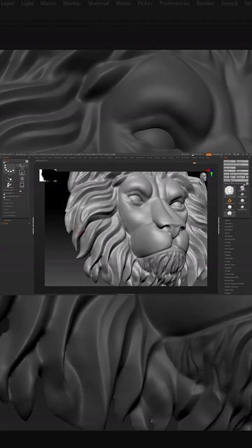This screenshot has width=252, height=448.
Task: Open Picker menu in the enlarged top strip
Action: [145, 3]
